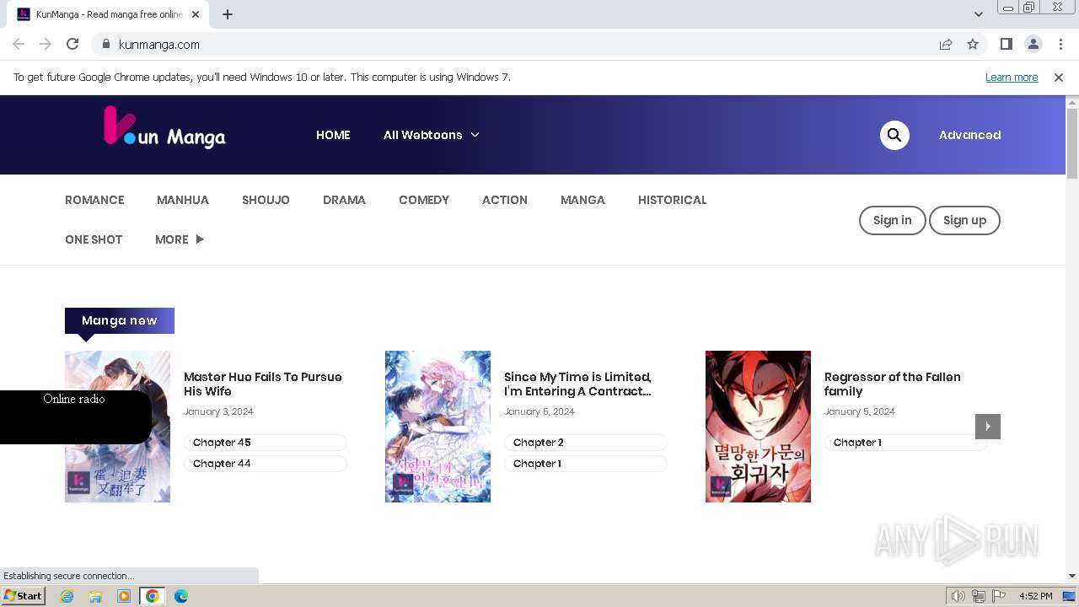Open the tab search chevron
The width and height of the screenshot is (1079, 607).
pos(978,14)
